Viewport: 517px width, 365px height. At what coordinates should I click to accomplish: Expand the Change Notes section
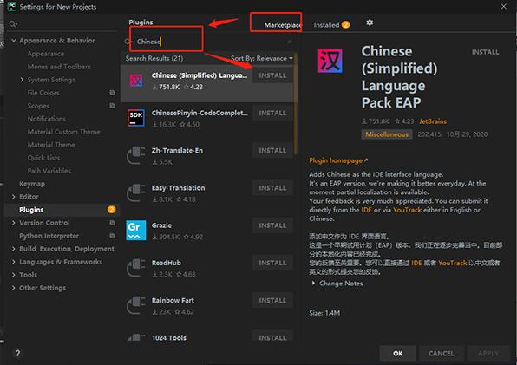pos(313,283)
